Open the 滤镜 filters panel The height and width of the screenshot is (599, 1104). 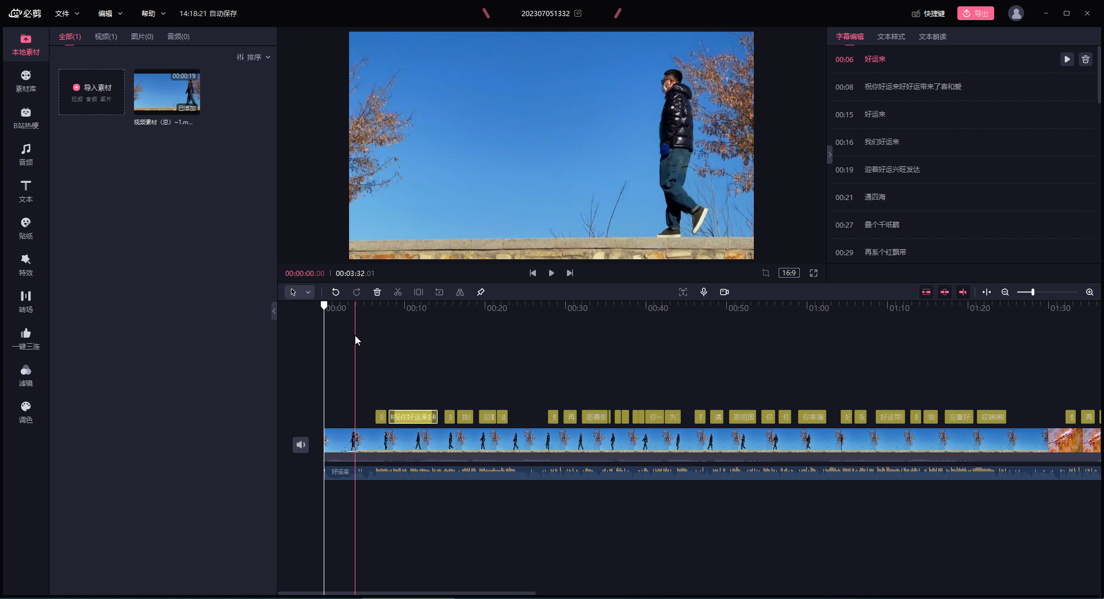(x=26, y=375)
